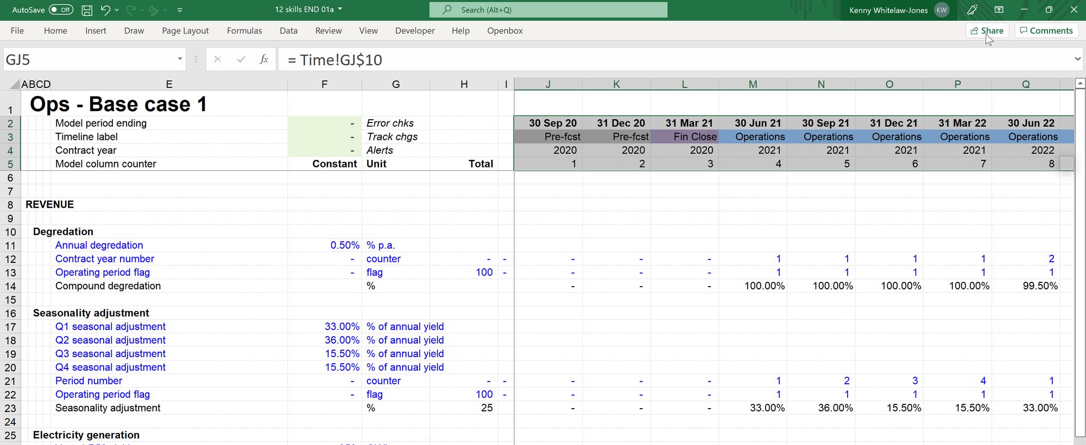Expand the Name Box dropdown
Screen dimensions: 1086x445
(180, 59)
